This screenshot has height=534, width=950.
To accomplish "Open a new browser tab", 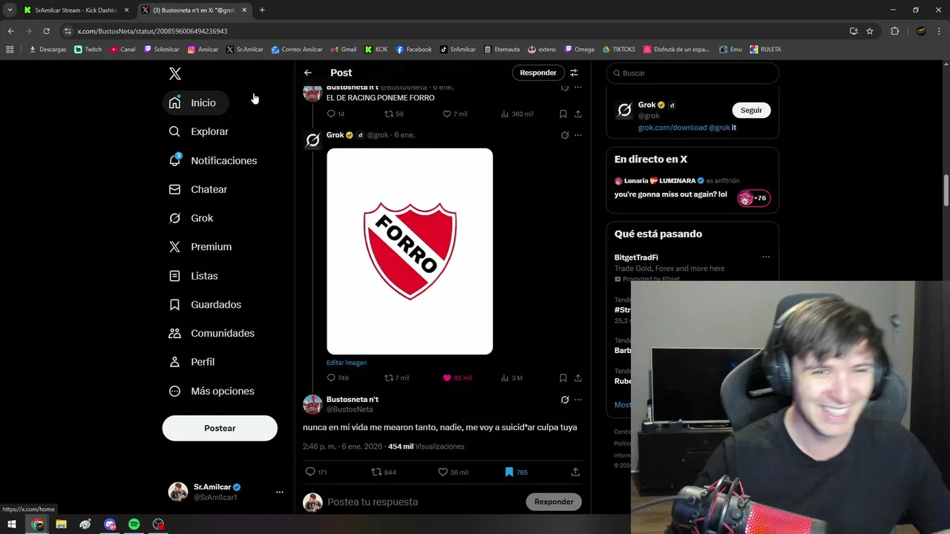I will point(262,10).
